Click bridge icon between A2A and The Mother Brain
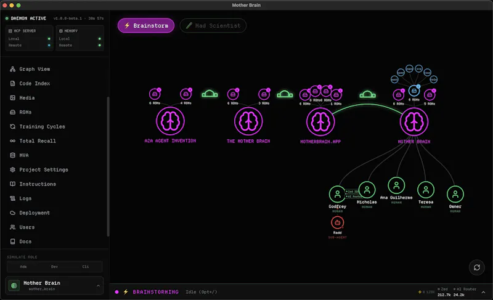 click(210, 94)
